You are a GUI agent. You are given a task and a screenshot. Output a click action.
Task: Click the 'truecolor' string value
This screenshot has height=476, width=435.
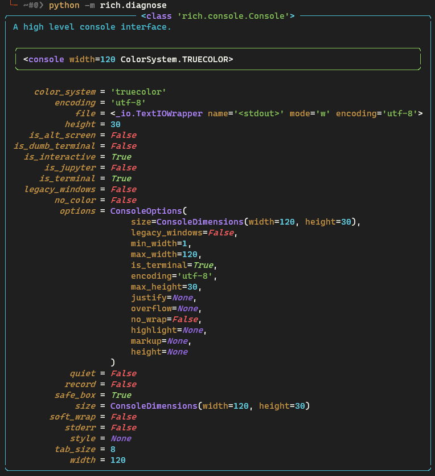click(x=138, y=92)
